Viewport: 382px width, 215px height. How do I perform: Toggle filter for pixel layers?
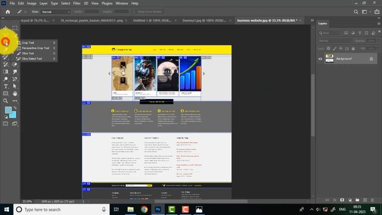[346, 33]
